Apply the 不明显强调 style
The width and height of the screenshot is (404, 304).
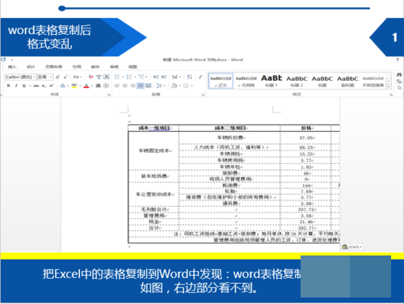(x=373, y=81)
